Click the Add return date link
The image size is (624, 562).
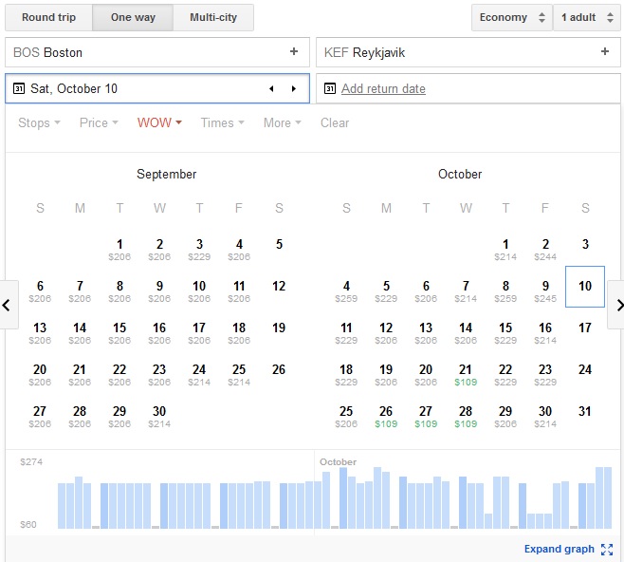tap(383, 89)
